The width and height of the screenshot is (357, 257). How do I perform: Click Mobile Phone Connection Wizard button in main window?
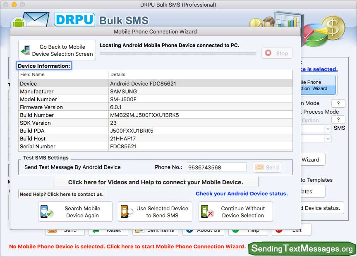pos(318,85)
